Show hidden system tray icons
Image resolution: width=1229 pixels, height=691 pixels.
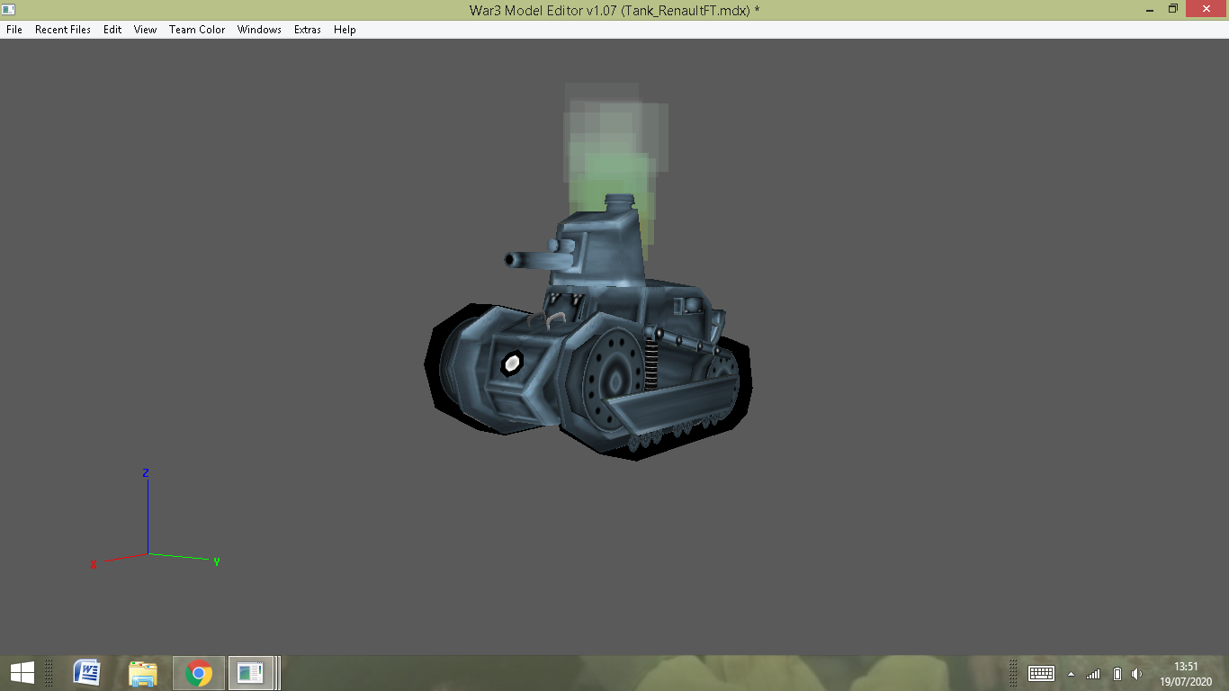tap(1071, 674)
